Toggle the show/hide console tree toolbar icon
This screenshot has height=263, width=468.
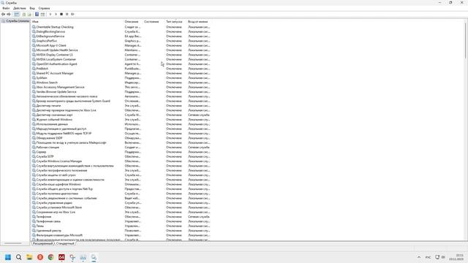(x=17, y=15)
